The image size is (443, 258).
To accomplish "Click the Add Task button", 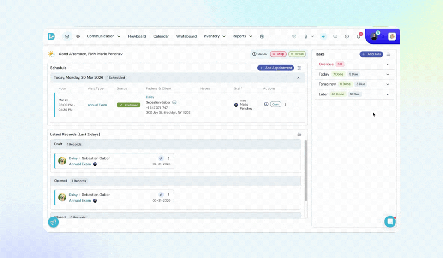I will tap(371, 54).
